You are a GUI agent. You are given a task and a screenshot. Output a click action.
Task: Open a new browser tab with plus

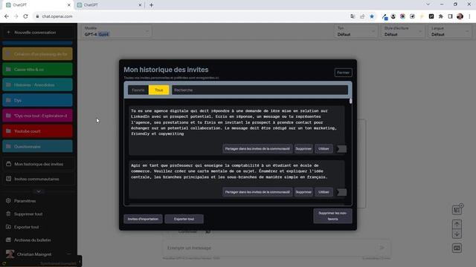pos(151,5)
